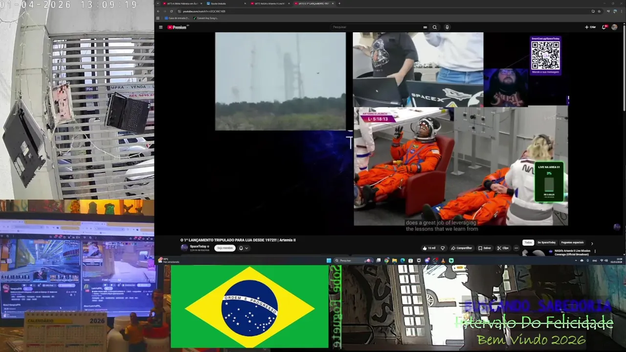
Task: Click the Compartilhar share button
Action: tap(462, 248)
